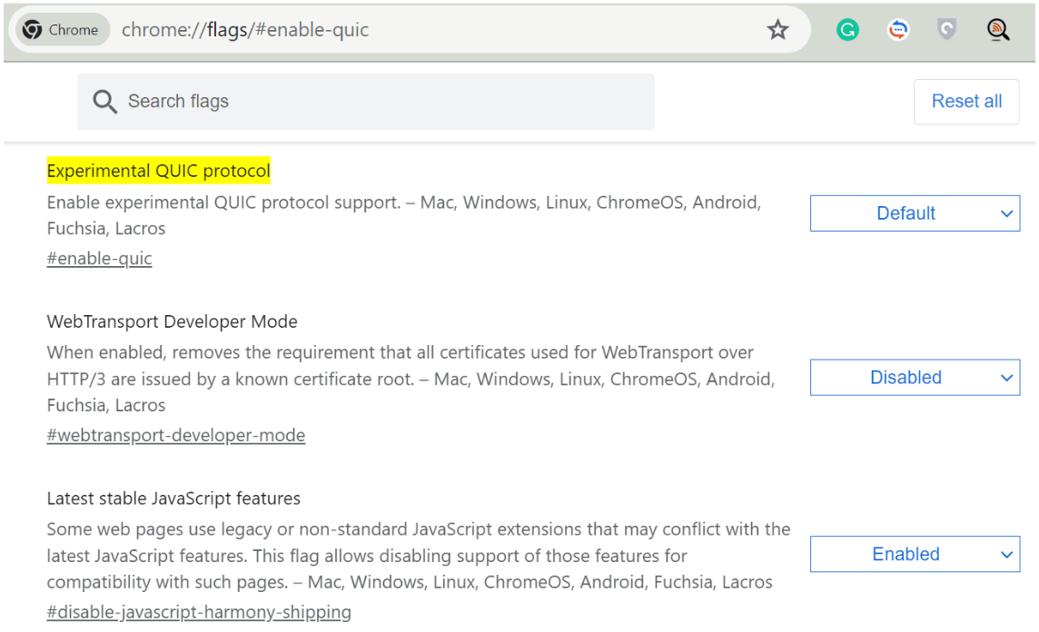Click the browser address bar

click(x=363, y=29)
